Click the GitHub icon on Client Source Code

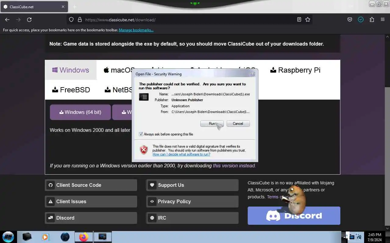pos(51,185)
